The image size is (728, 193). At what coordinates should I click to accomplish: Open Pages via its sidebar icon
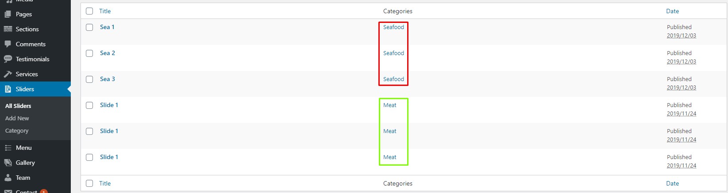[8, 14]
